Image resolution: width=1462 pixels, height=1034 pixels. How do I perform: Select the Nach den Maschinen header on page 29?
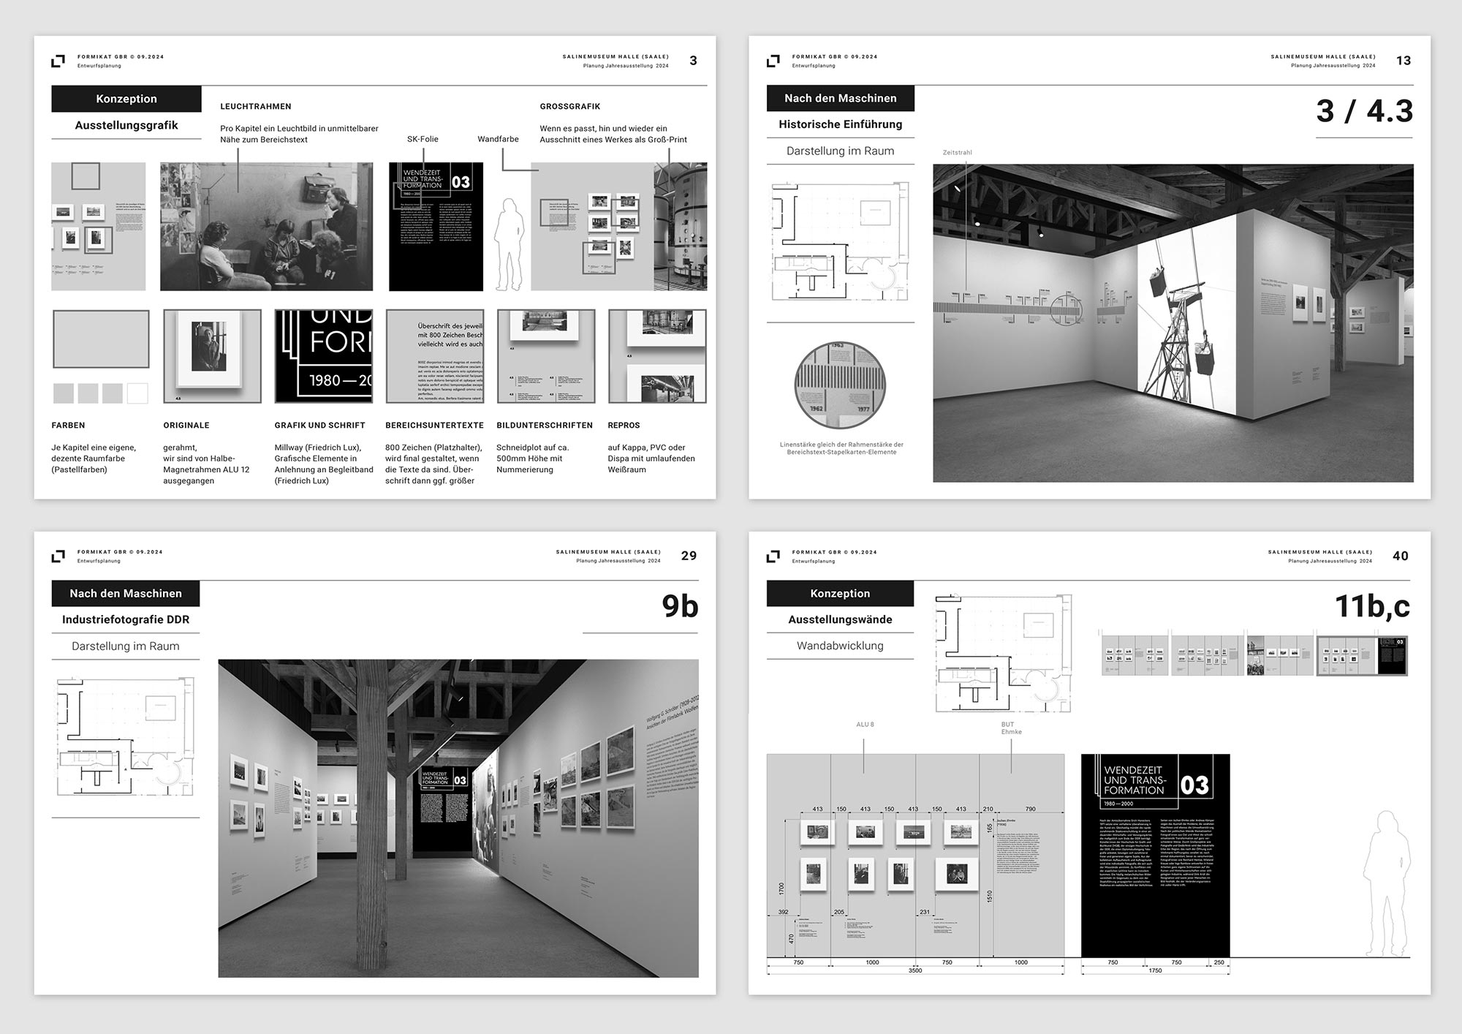click(126, 593)
